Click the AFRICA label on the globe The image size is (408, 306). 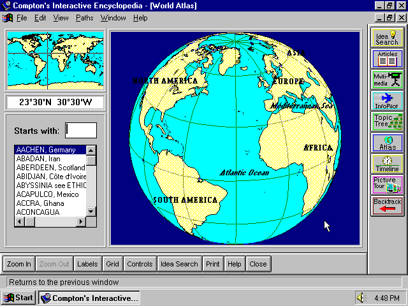pyautogui.click(x=318, y=148)
